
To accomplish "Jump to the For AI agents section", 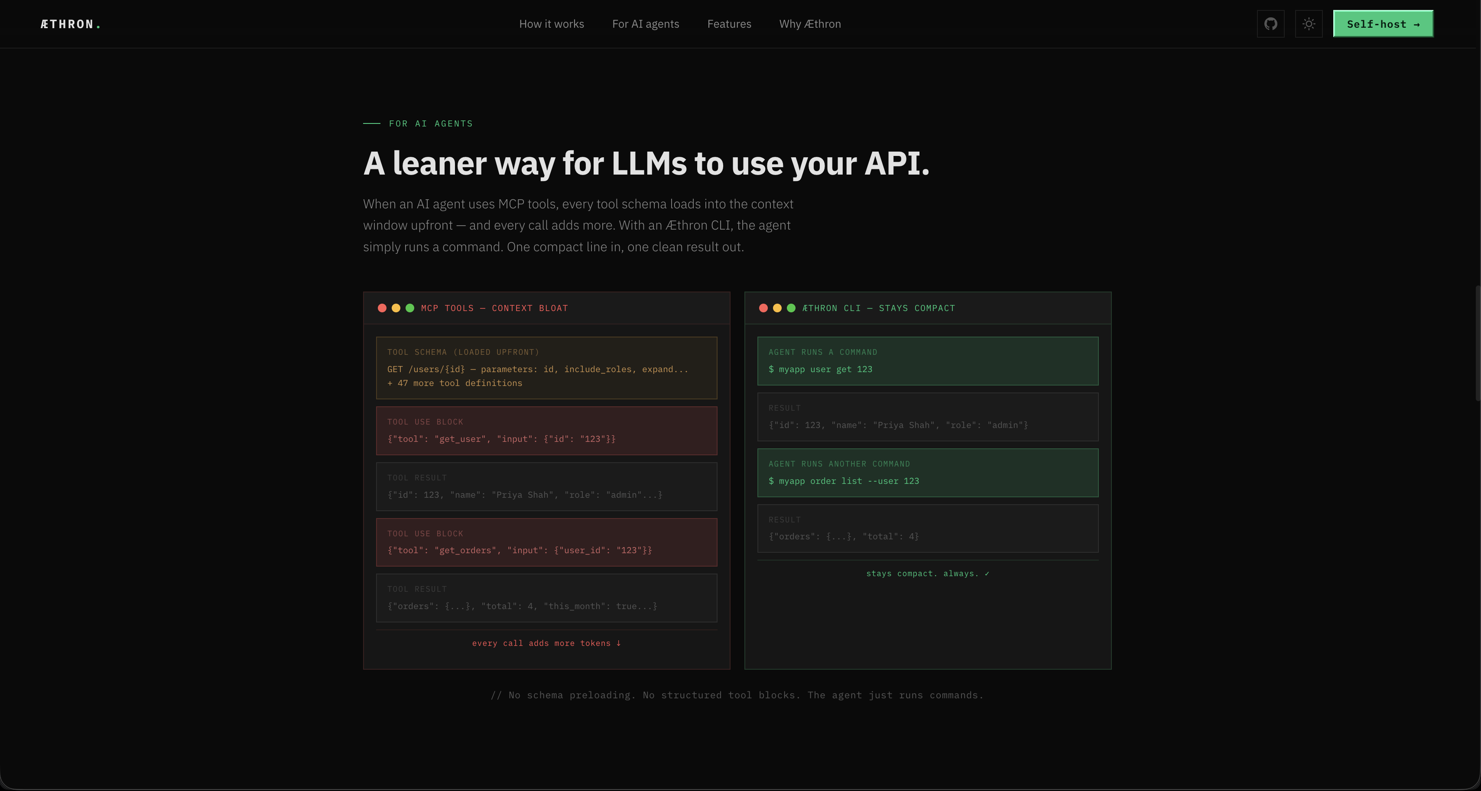I will pos(645,23).
